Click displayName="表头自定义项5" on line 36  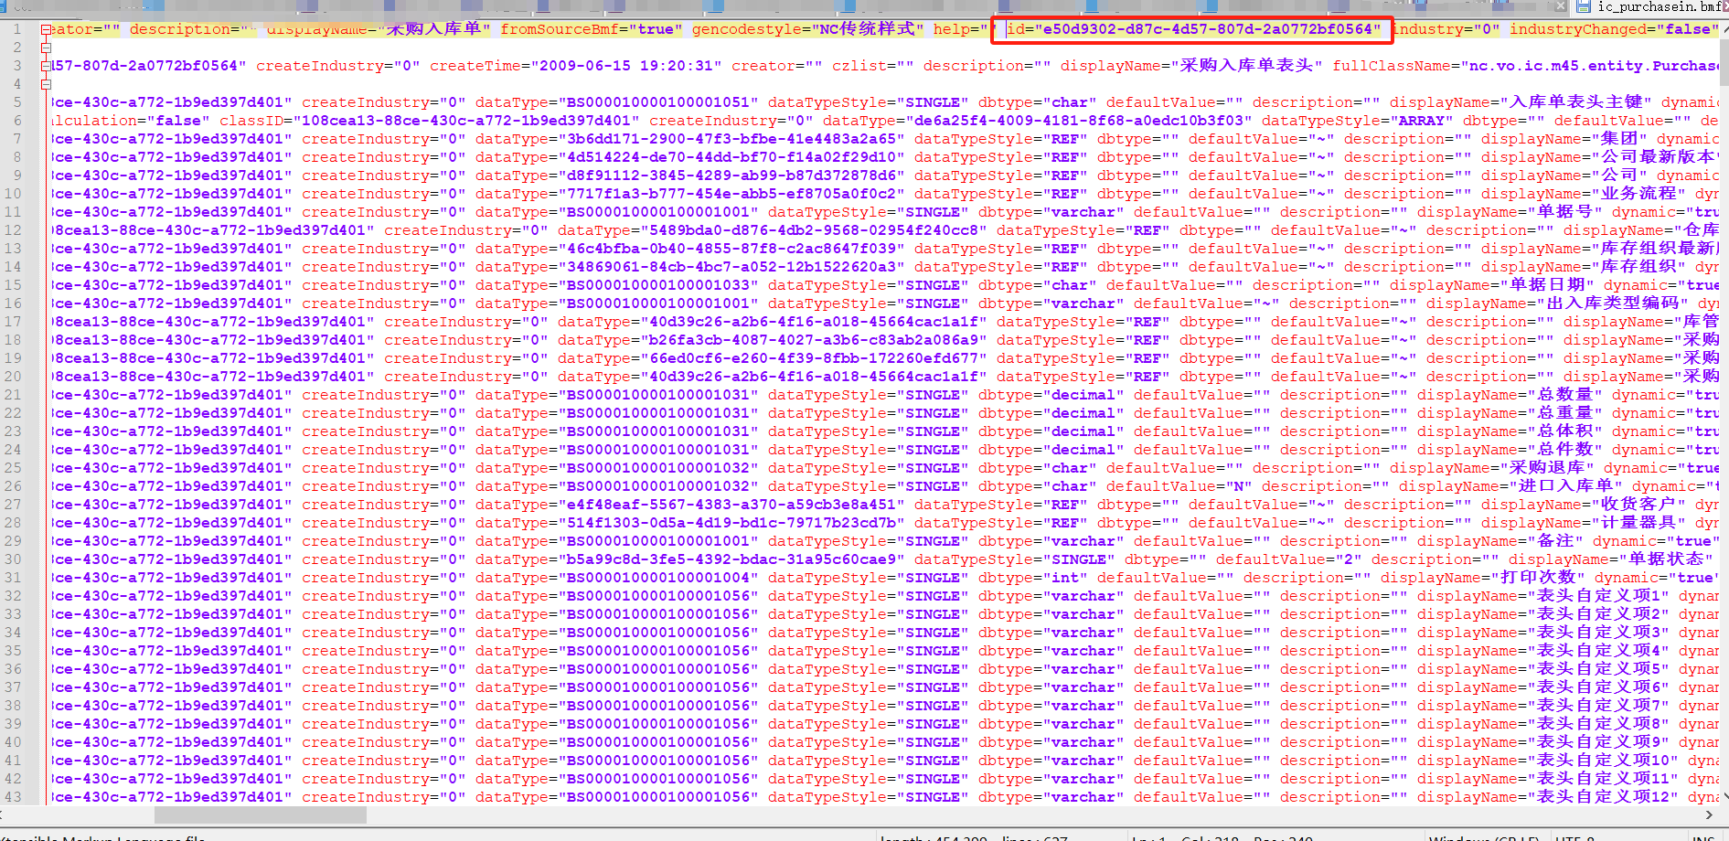click(1543, 669)
